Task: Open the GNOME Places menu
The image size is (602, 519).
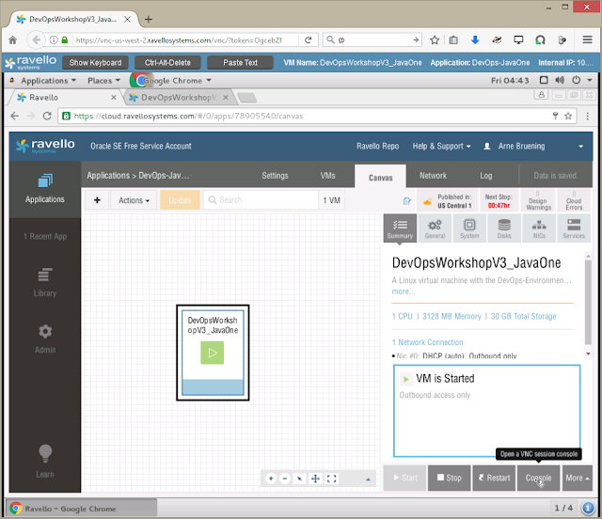Action: click(103, 81)
